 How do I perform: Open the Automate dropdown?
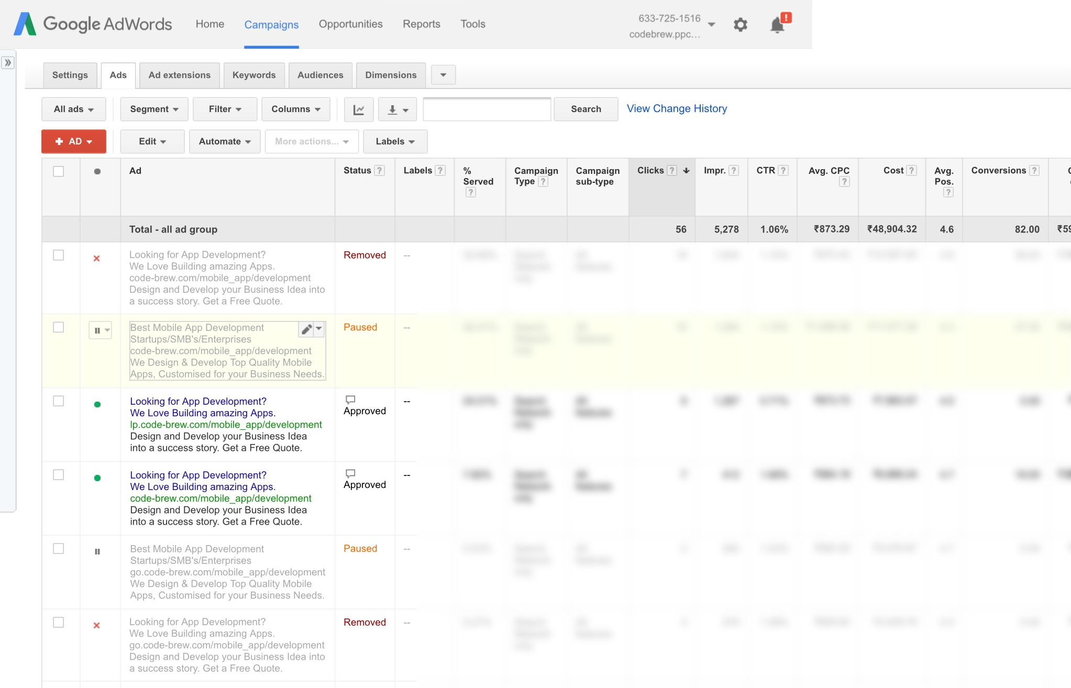point(225,142)
